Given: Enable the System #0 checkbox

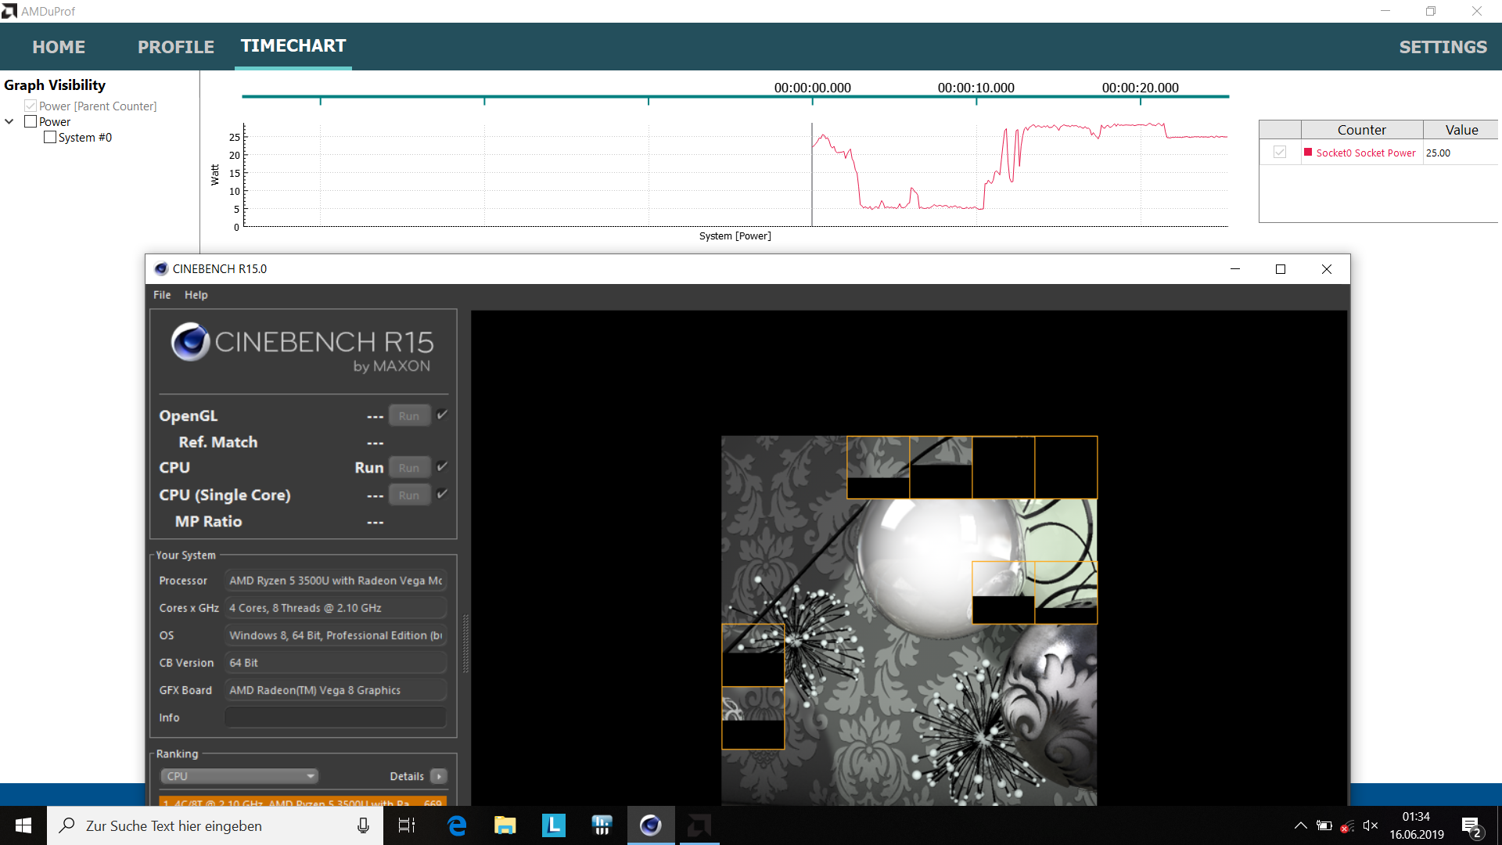Looking at the screenshot, I should pyautogui.click(x=50, y=137).
